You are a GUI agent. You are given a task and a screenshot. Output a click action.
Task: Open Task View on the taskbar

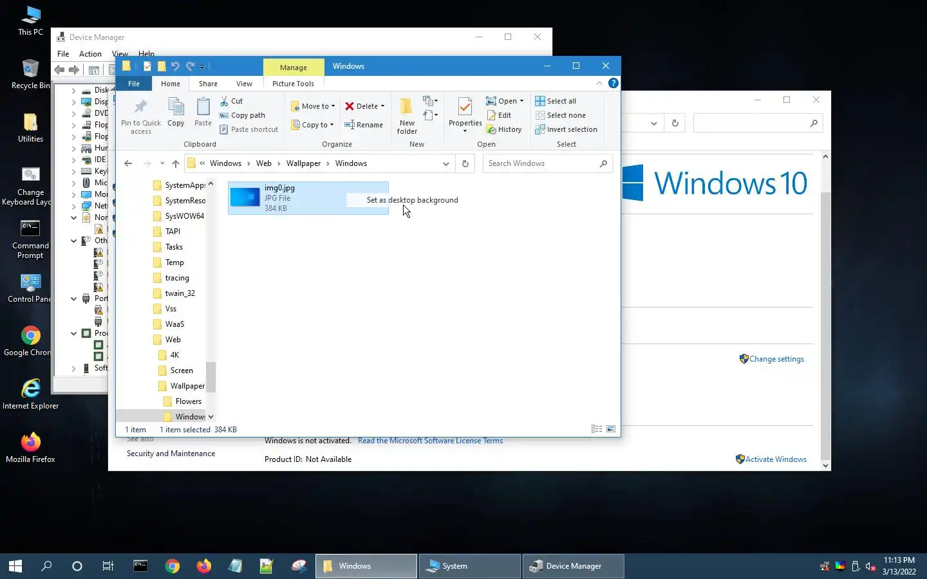108,566
